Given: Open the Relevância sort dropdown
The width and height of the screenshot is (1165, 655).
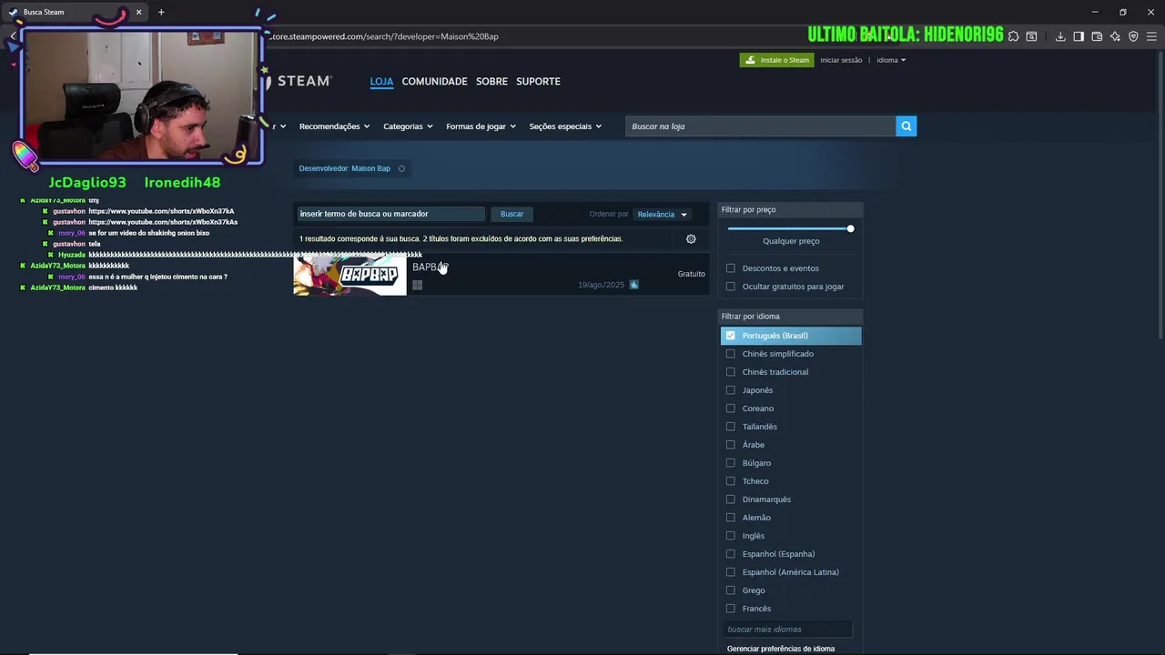Looking at the screenshot, I should coord(663,215).
